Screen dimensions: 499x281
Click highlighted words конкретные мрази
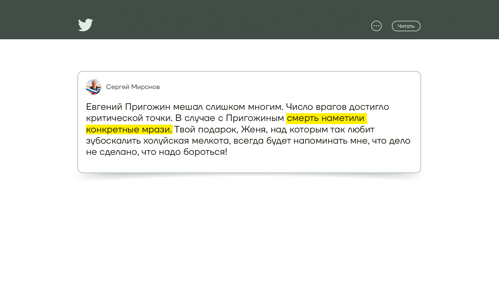coord(129,130)
